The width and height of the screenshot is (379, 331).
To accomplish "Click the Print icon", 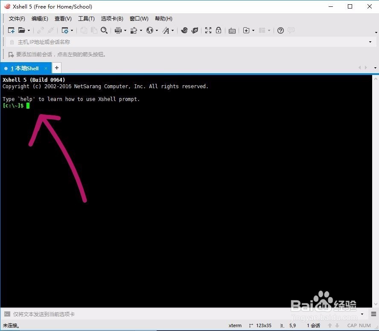I will tap(118, 30).
